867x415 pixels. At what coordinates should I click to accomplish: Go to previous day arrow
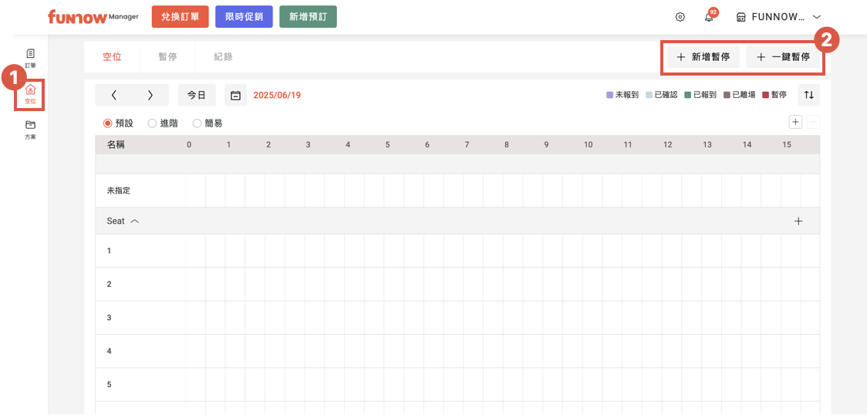click(x=114, y=96)
